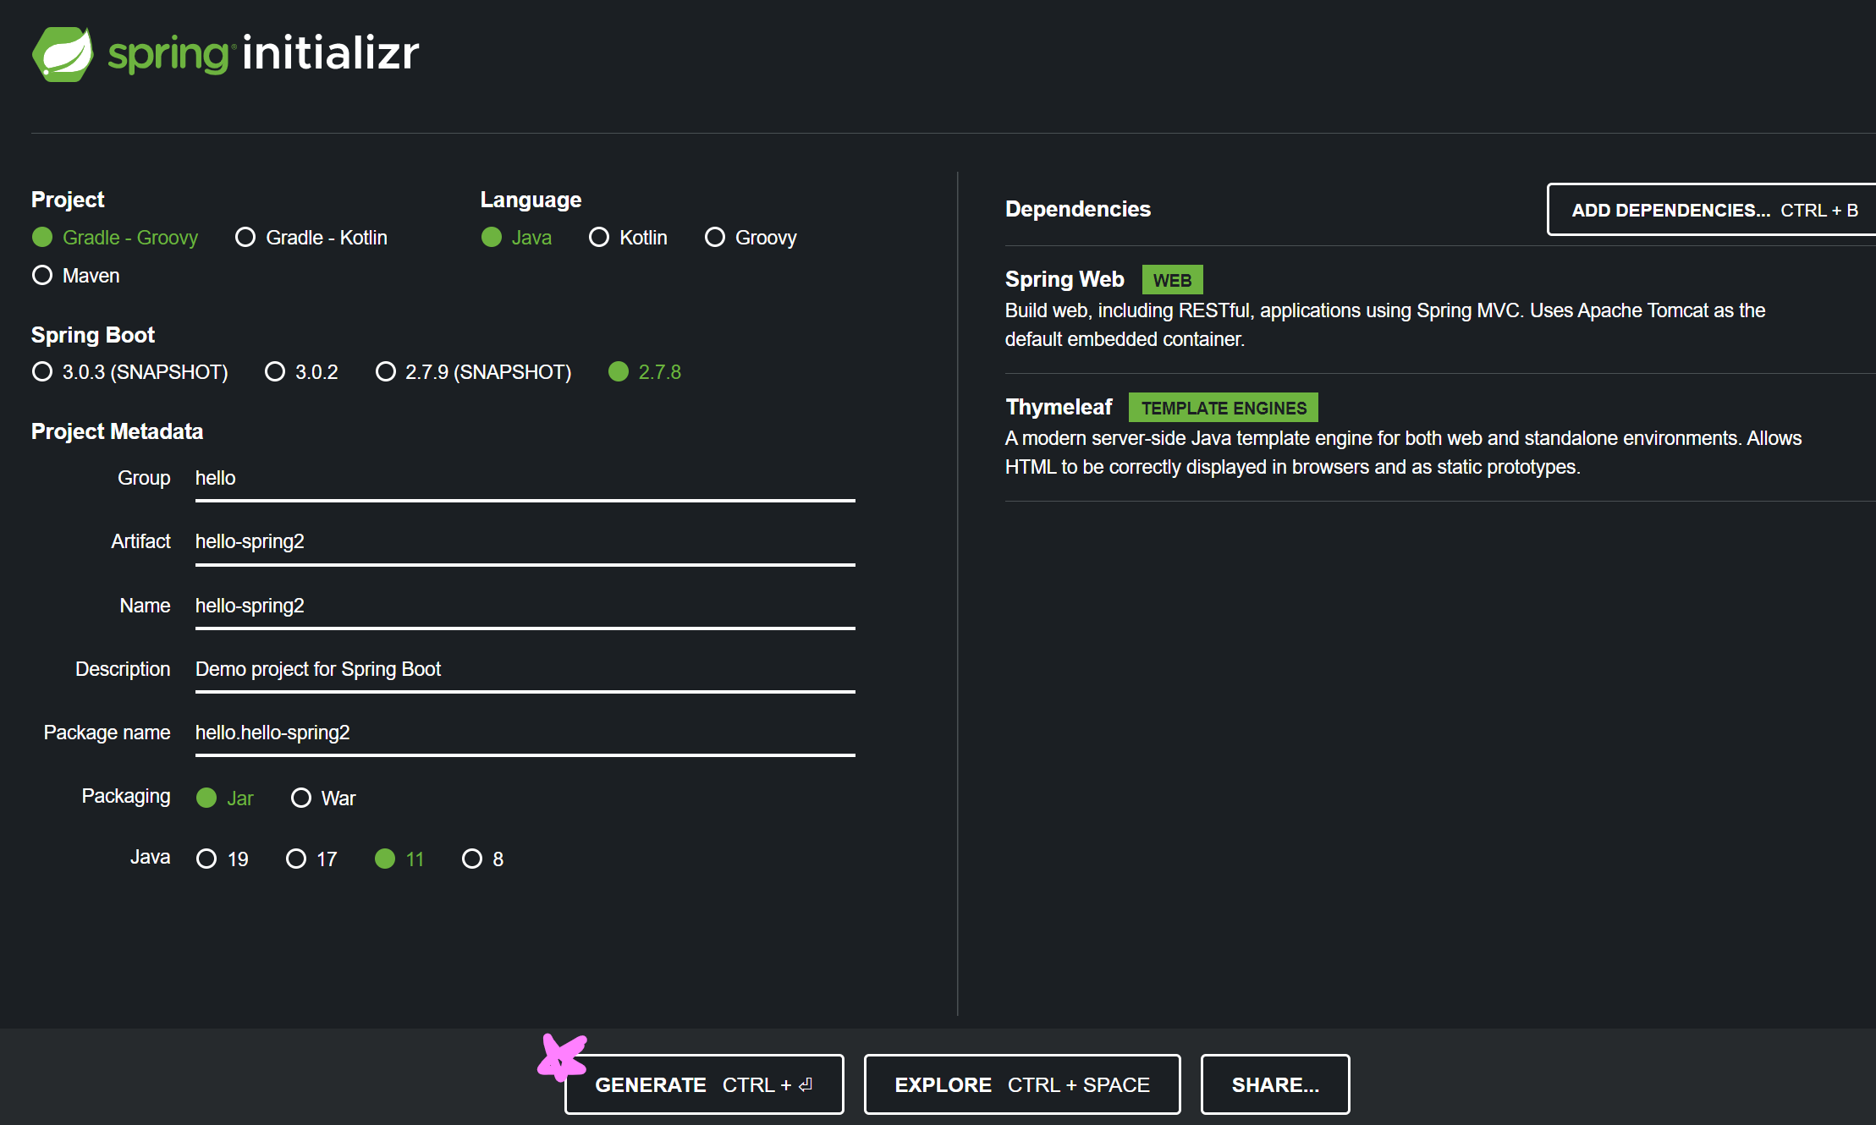1876x1125 pixels.
Task: Select Spring Boot 3.0.3 (SNAPSHOT)
Action: tap(42, 372)
